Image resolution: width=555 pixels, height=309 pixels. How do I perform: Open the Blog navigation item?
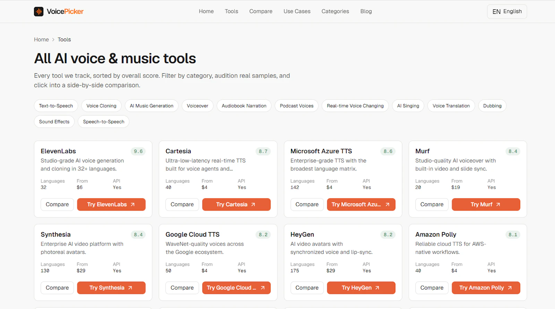click(366, 11)
